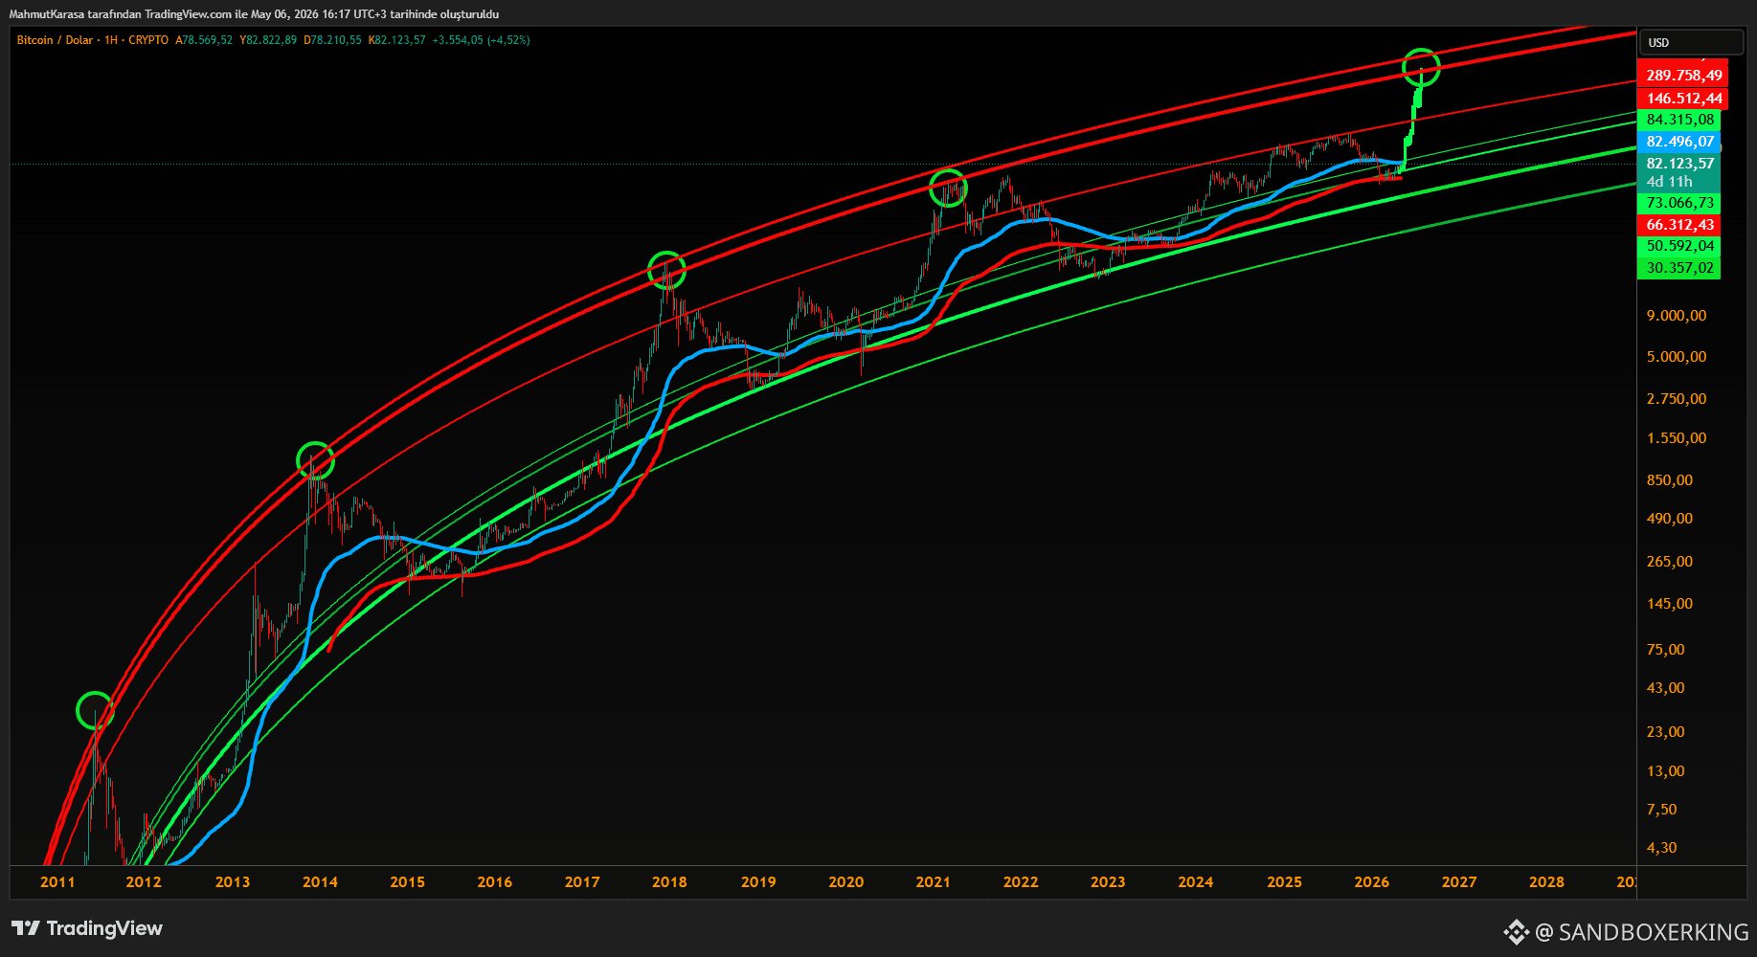Select the 2017 year on the time axis

point(582,882)
